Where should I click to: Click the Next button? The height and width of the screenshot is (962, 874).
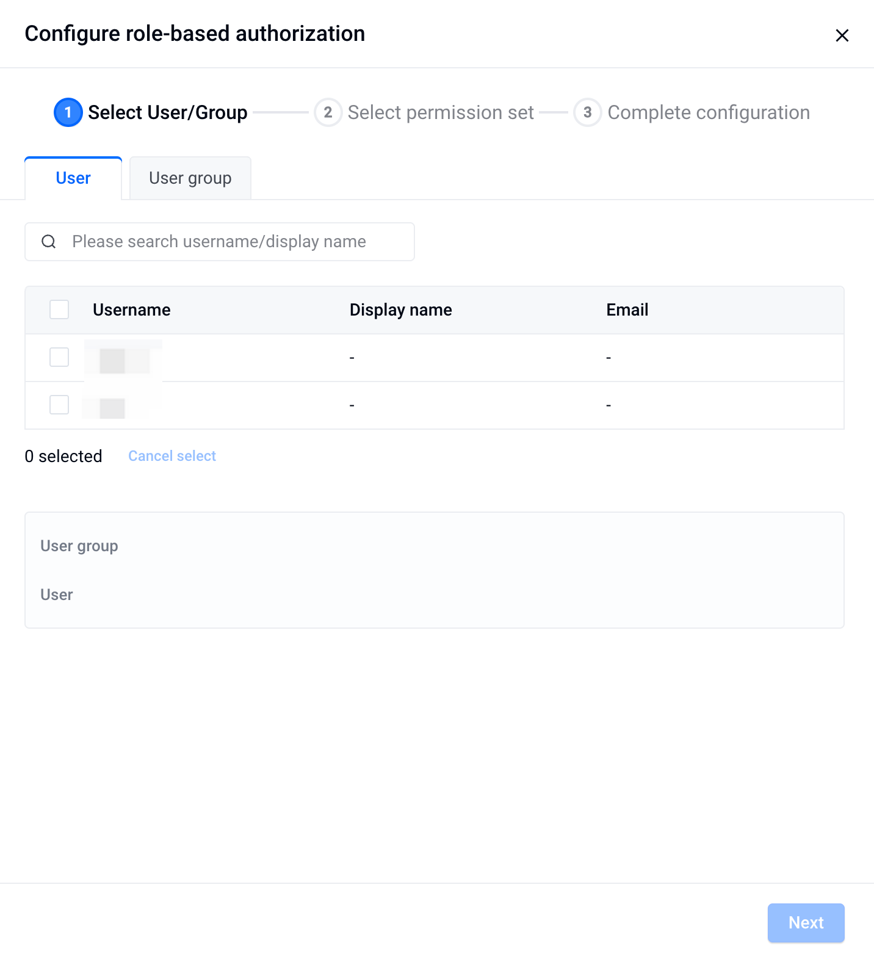point(806,922)
